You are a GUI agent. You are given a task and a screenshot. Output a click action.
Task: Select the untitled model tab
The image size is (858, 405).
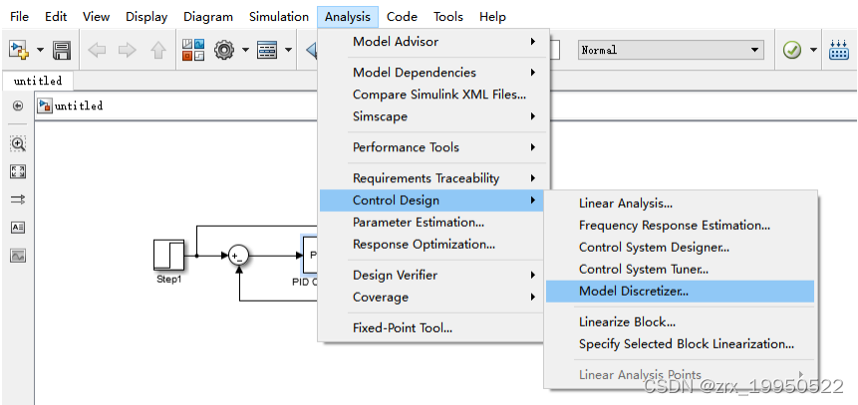pyautogui.click(x=38, y=82)
